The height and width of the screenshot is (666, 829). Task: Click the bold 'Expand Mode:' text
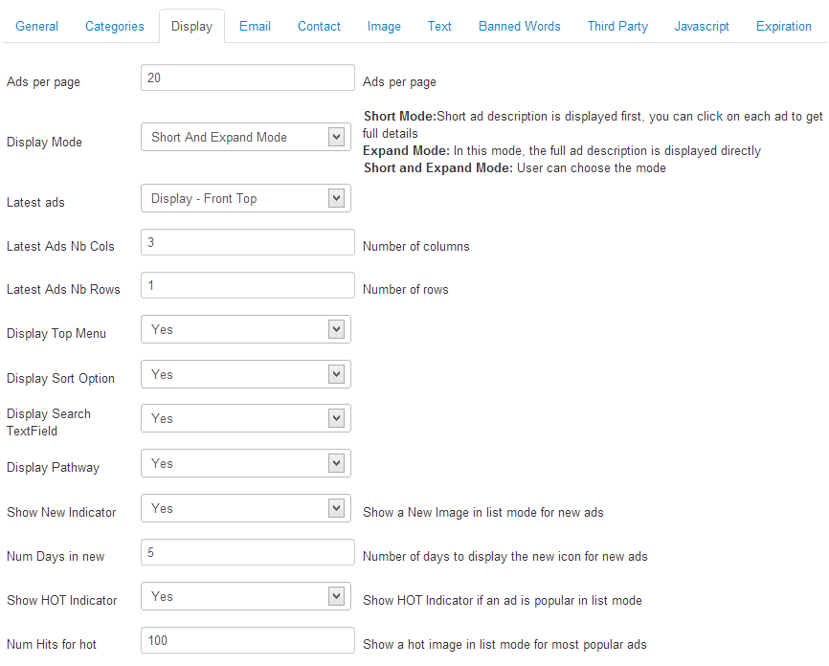click(406, 150)
